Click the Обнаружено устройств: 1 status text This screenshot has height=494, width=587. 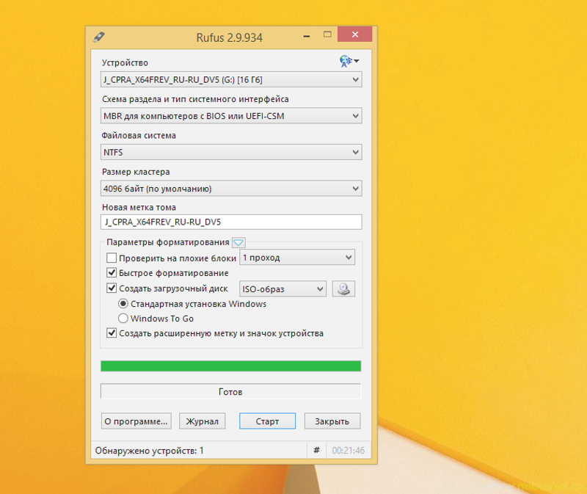[150, 451]
